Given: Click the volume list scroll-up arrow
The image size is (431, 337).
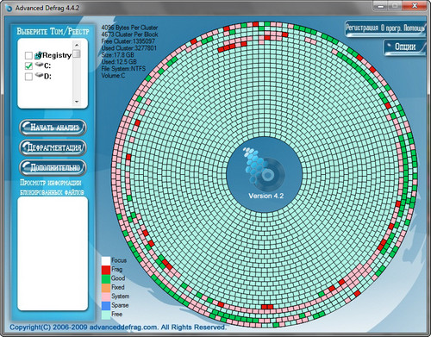Looking at the screenshot, I should 77,45.
